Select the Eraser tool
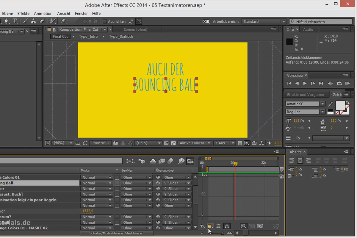Viewport: 357px width, 238px height. pyautogui.click(x=42, y=21)
